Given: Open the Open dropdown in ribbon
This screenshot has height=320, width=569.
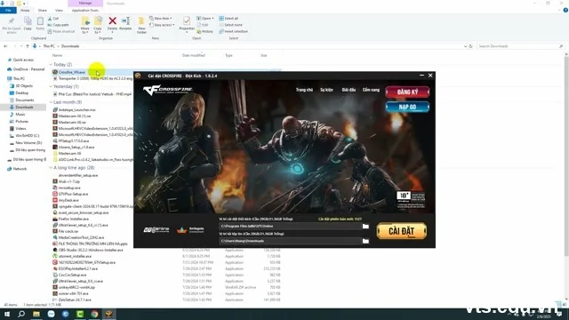Looking at the screenshot, I should (205, 18).
